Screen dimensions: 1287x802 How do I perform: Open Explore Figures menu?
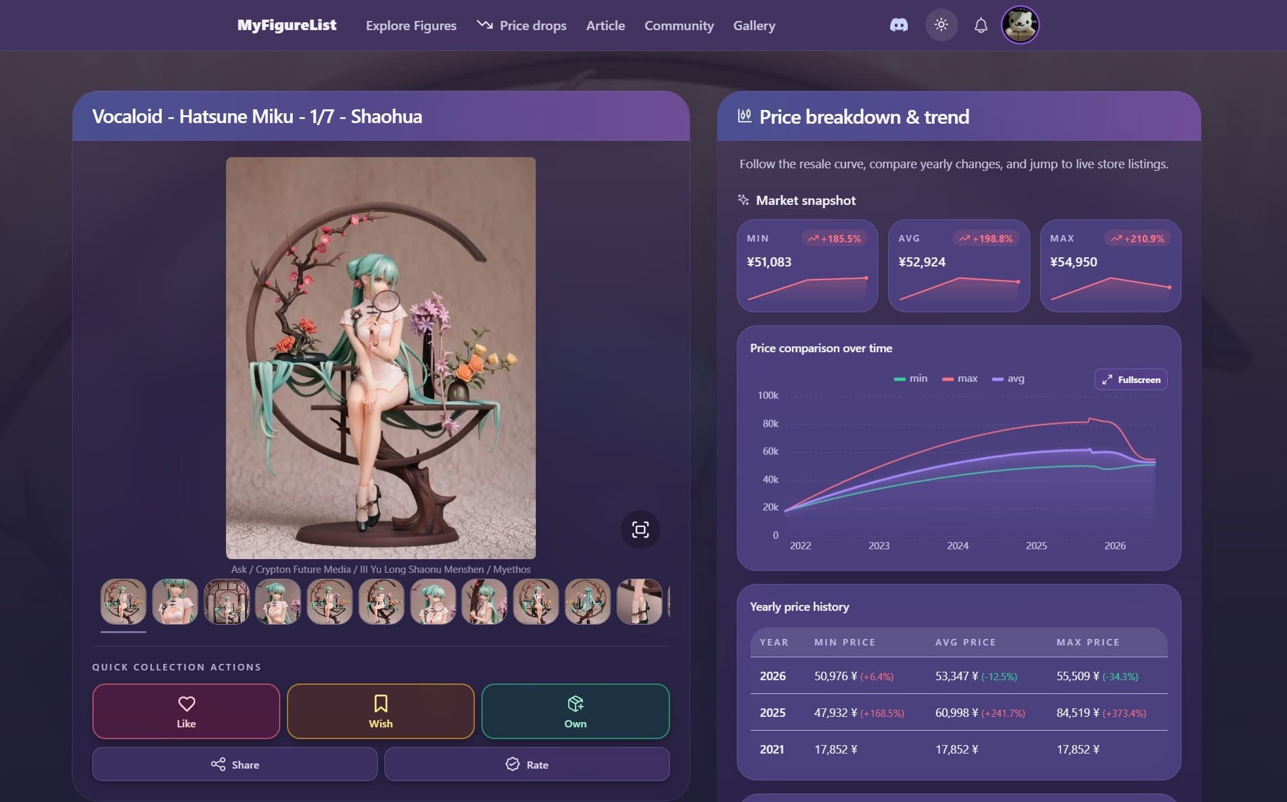coord(411,26)
